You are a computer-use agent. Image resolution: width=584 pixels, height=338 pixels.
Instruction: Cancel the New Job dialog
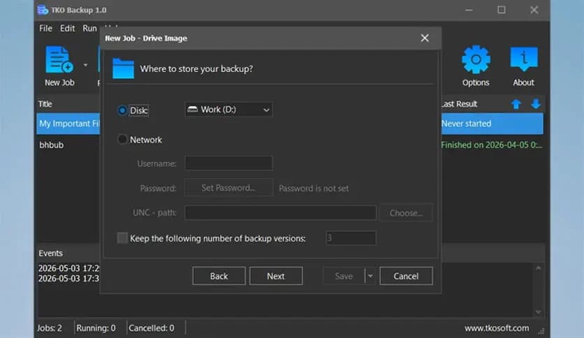click(406, 276)
